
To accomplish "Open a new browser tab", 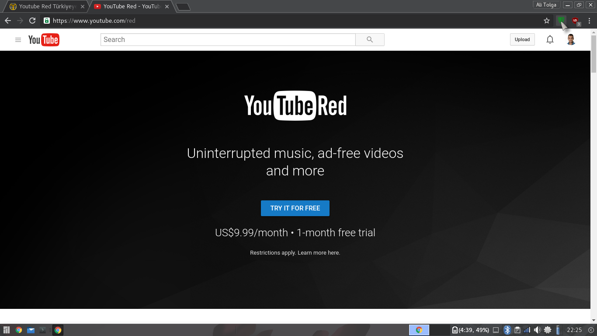I will click(x=183, y=7).
